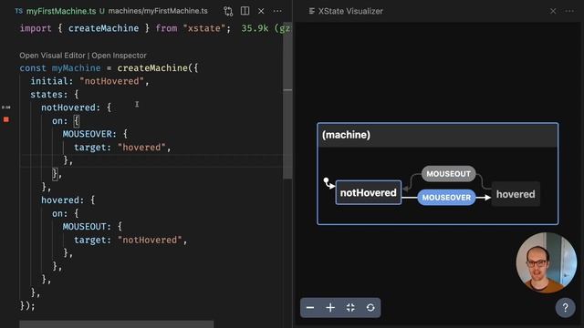Close the XState Visualizer panel
Screen dimensions: 584x328
pos(553,11)
